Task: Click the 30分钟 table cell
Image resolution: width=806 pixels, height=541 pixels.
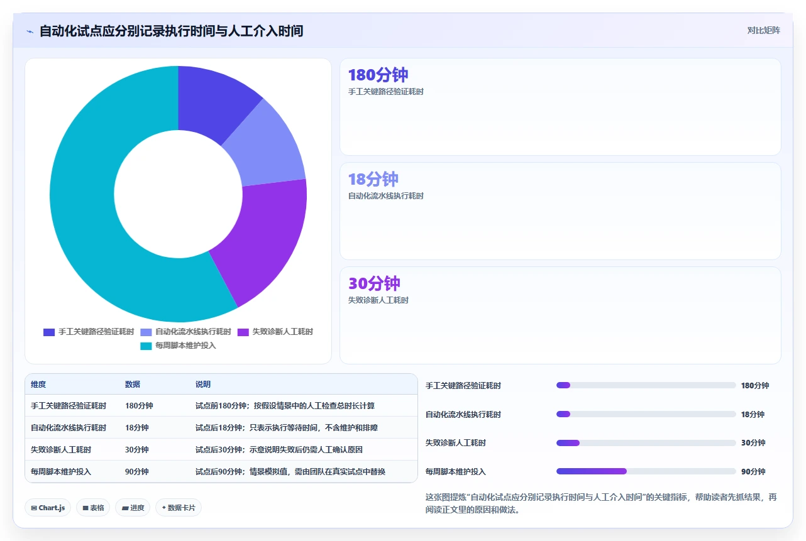Action: pos(137,450)
